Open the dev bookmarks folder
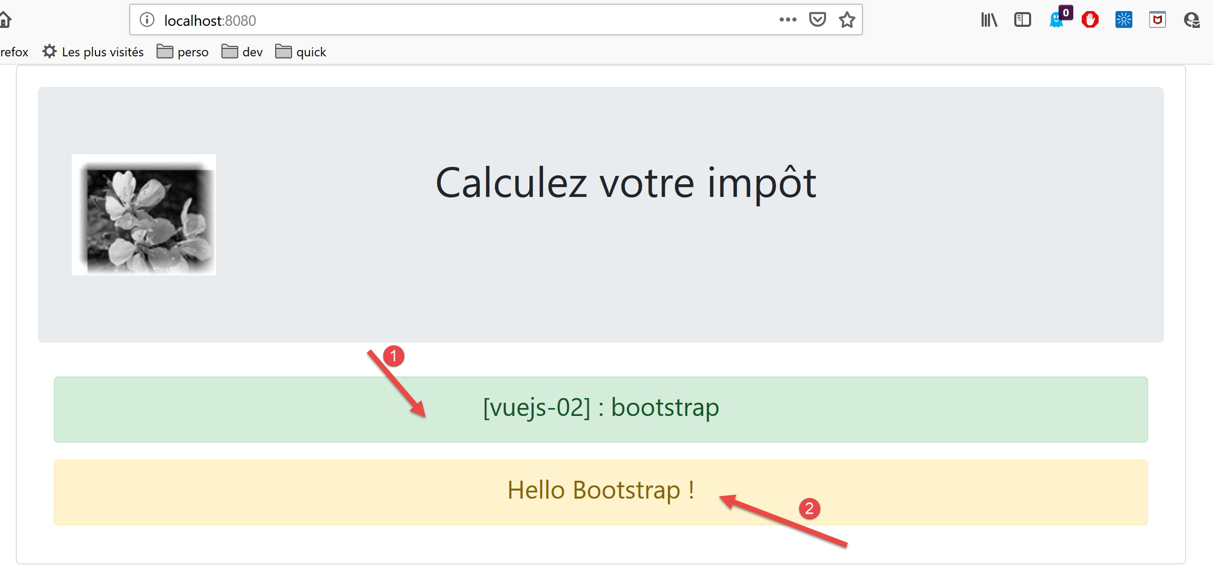1213x576 pixels. (242, 52)
